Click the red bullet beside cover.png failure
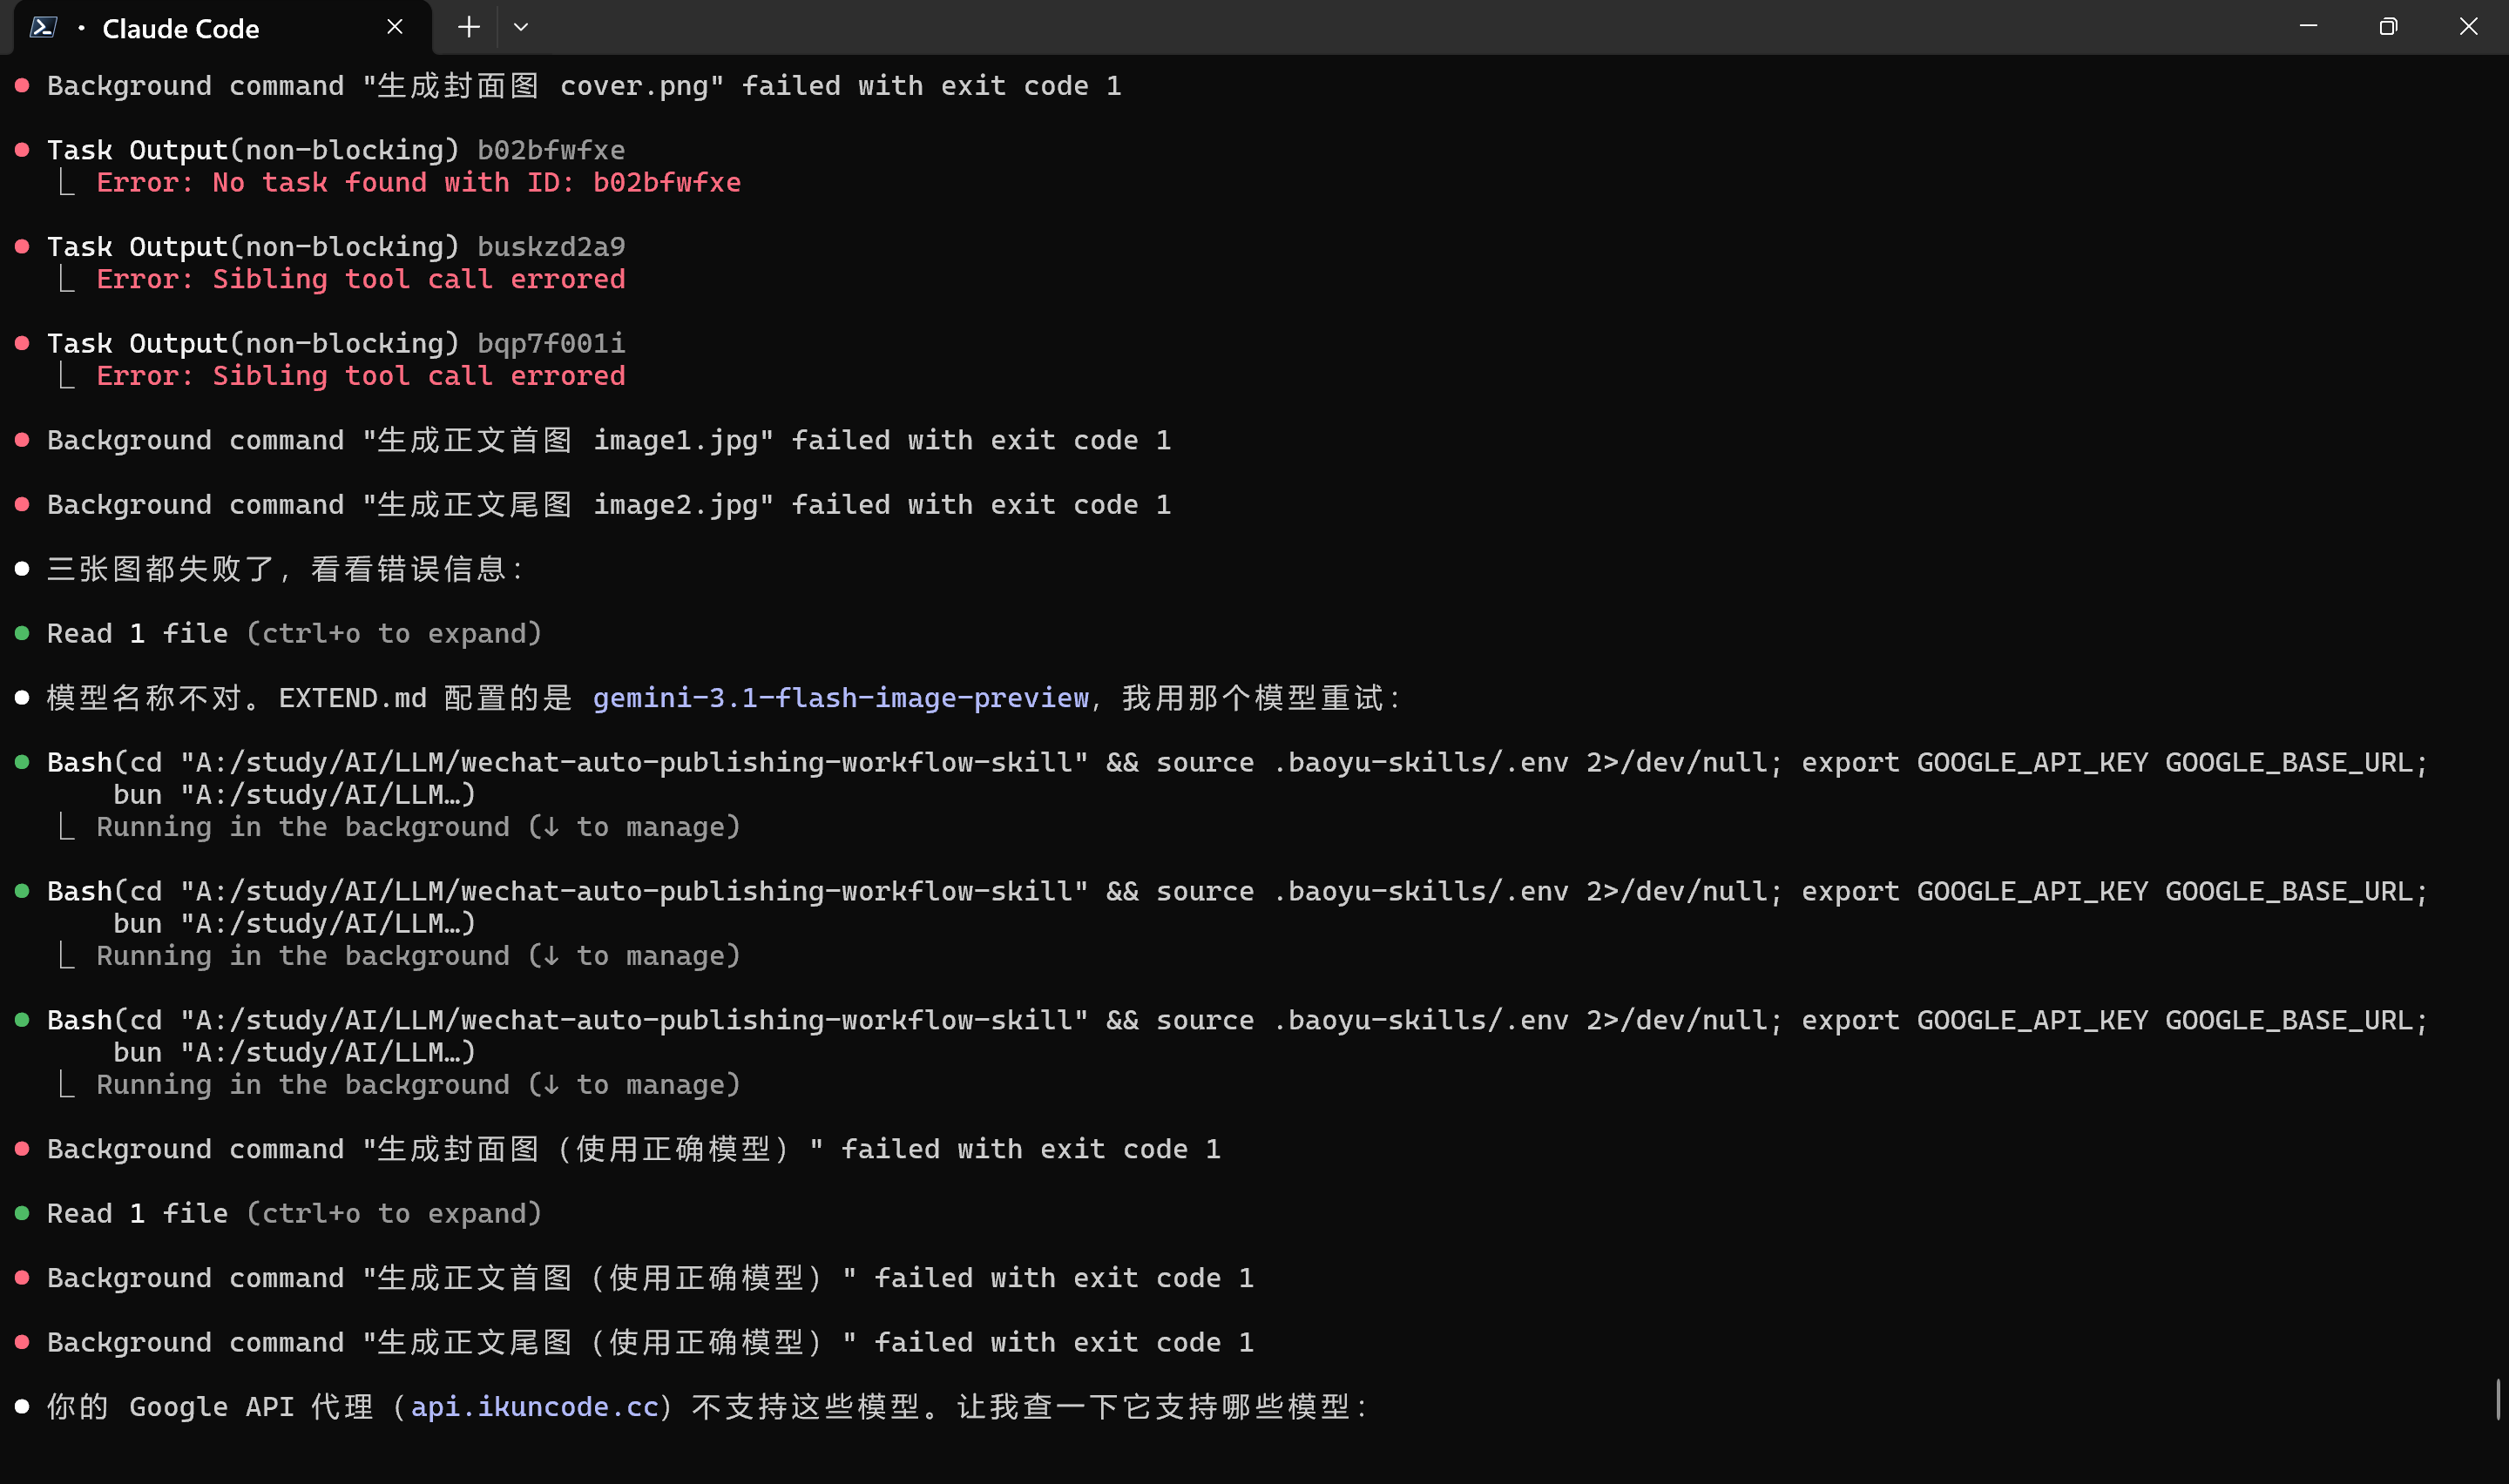The height and width of the screenshot is (1484, 2509). coord(22,86)
